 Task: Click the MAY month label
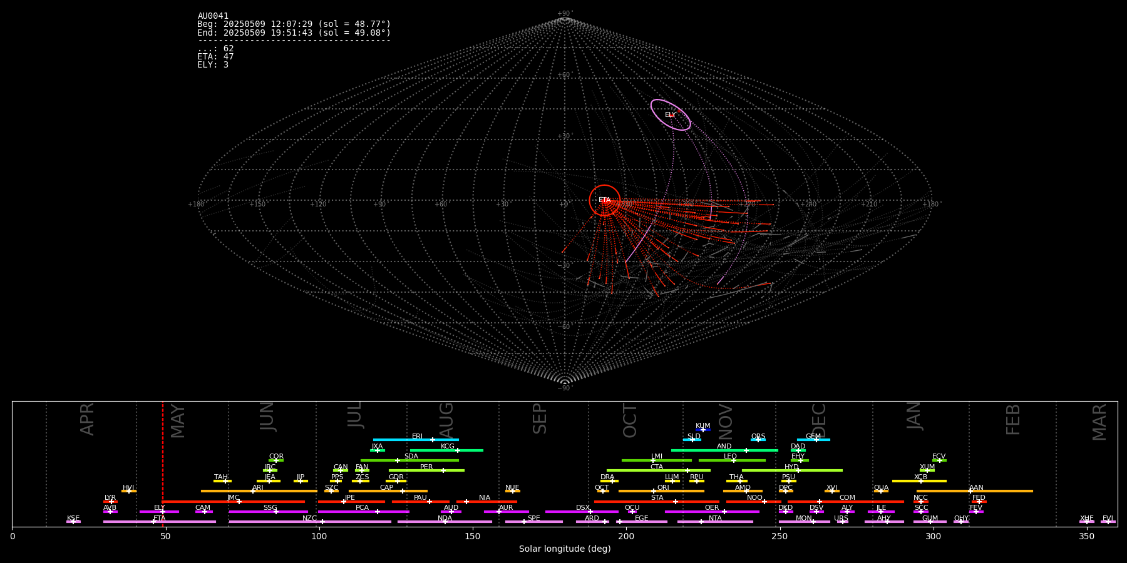tap(178, 421)
